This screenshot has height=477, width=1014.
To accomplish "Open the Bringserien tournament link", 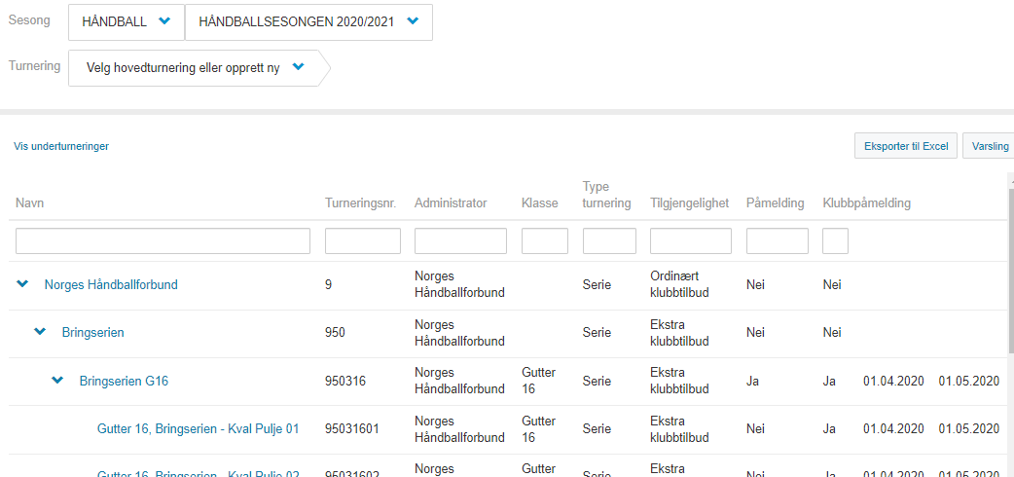I will [x=93, y=333].
